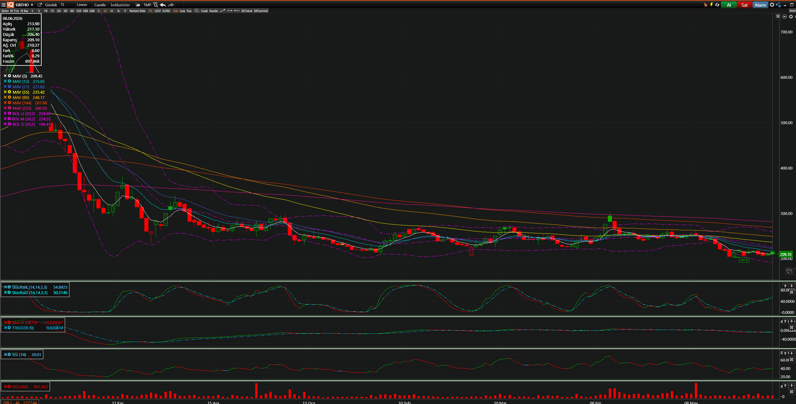796x404 pixels.
Task: Click the plus icon next to GRTHO
Action: click(x=32, y=5)
